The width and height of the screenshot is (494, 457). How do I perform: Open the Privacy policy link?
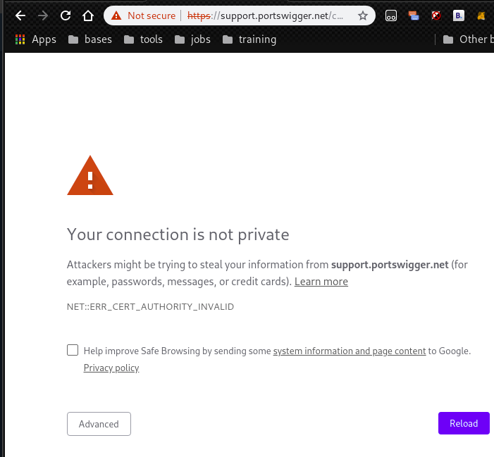coord(111,368)
